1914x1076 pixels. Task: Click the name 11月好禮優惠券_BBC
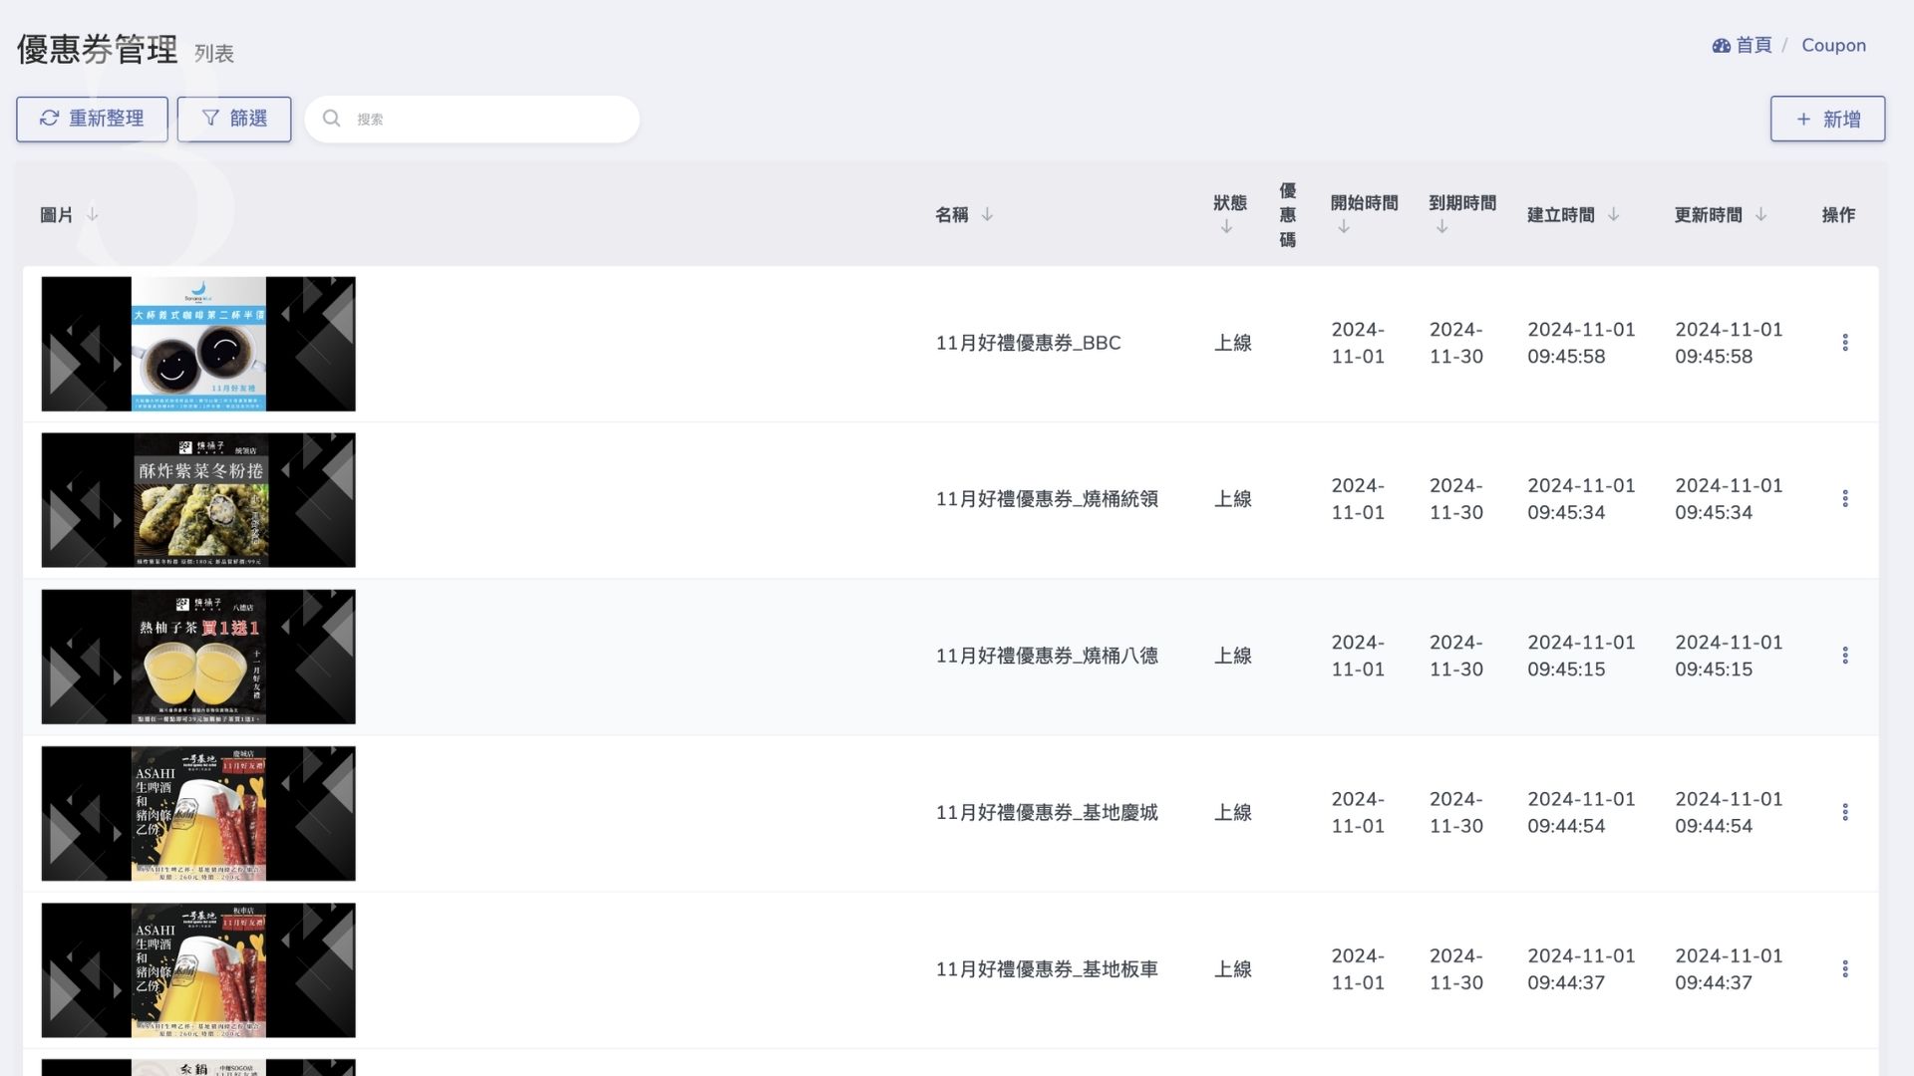(1028, 343)
